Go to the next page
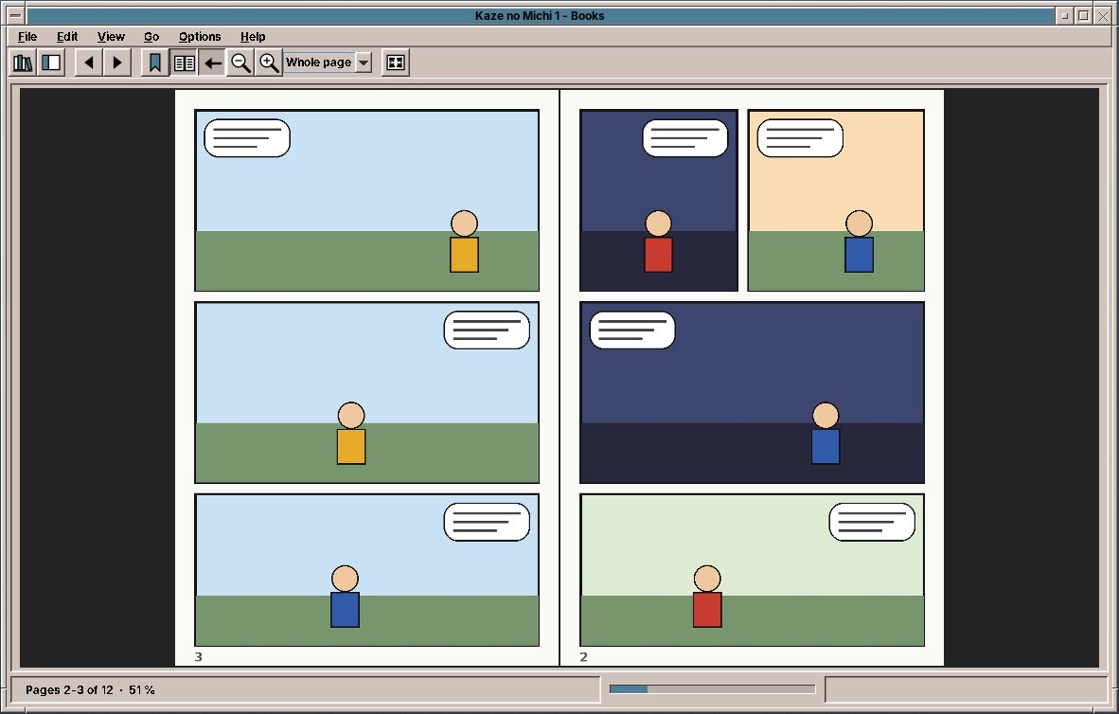This screenshot has width=1119, height=714. coord(117,62)
